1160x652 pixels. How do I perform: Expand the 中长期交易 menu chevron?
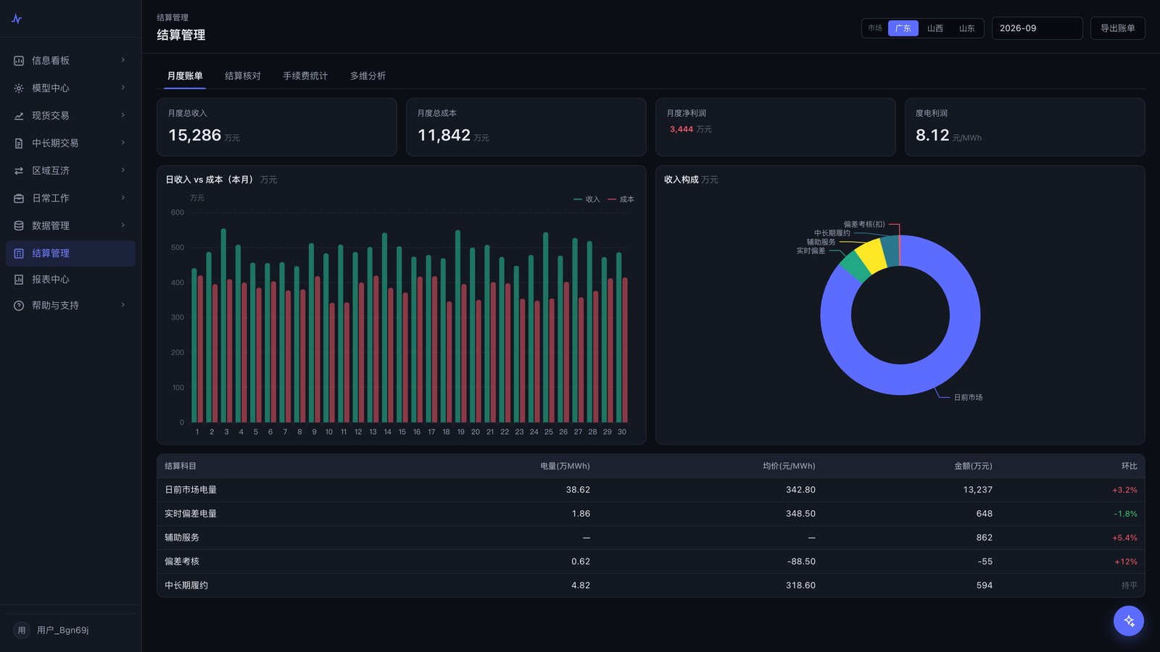coord(123,143)
